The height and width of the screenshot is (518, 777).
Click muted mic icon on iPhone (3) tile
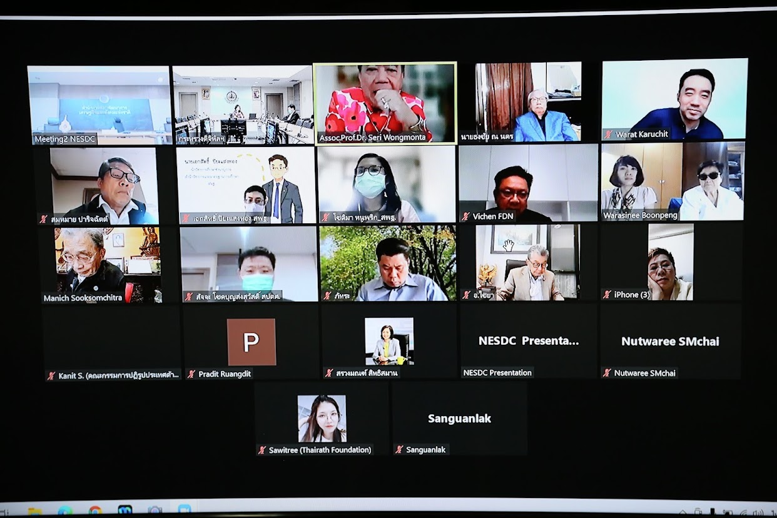607,295
